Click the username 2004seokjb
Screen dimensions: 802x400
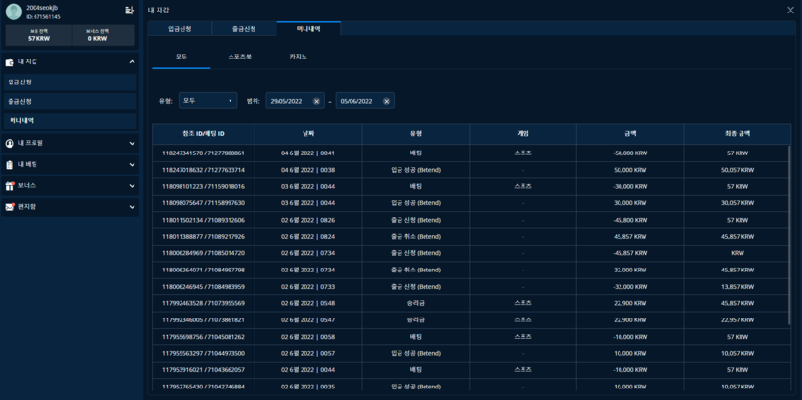pyautogui.click(x=41, y=7)
